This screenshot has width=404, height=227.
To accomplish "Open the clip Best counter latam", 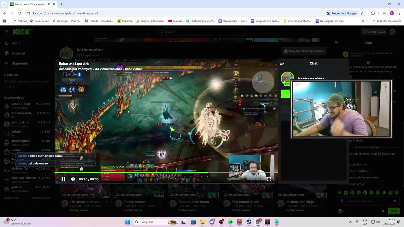I will [193, 202].
